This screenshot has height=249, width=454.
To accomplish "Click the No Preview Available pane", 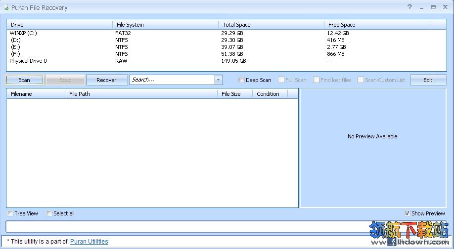I will pos(372,148).
